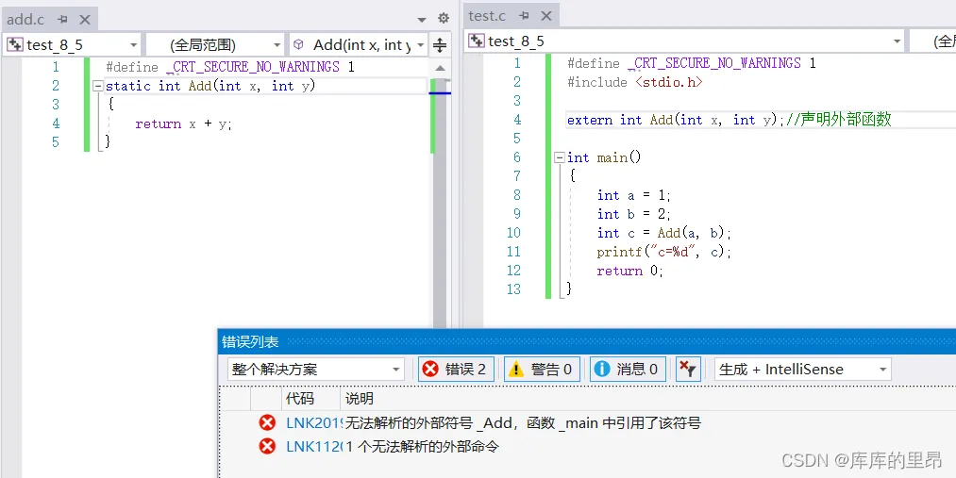Pin the test.c tab
The width and height of the screenshot is (956, 478).
[524, 16]
